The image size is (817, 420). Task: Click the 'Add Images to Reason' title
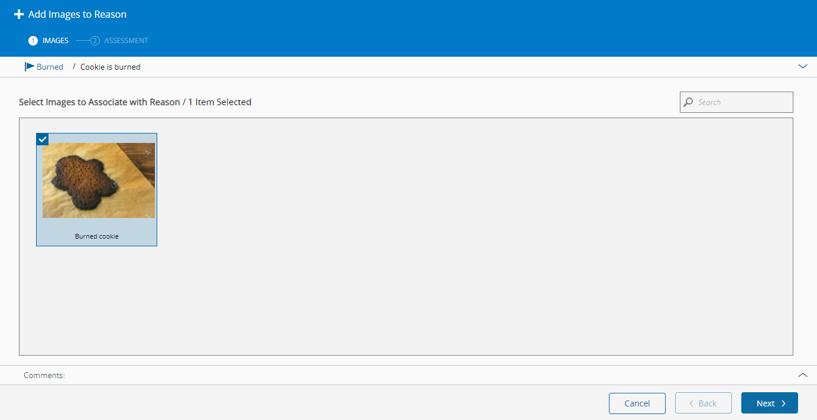[77, 14]
